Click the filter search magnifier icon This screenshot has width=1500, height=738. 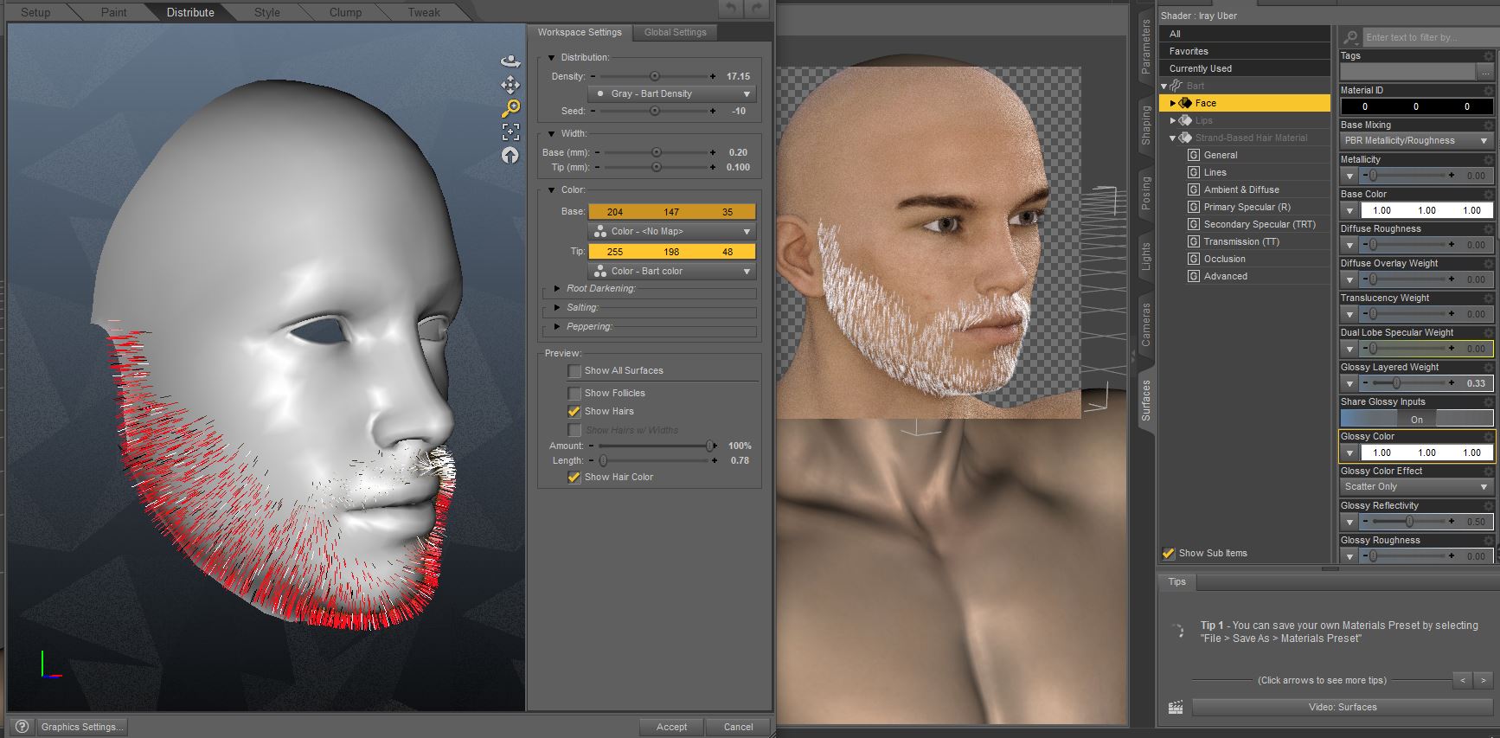pyautogui.click(x=1350, y=37)
